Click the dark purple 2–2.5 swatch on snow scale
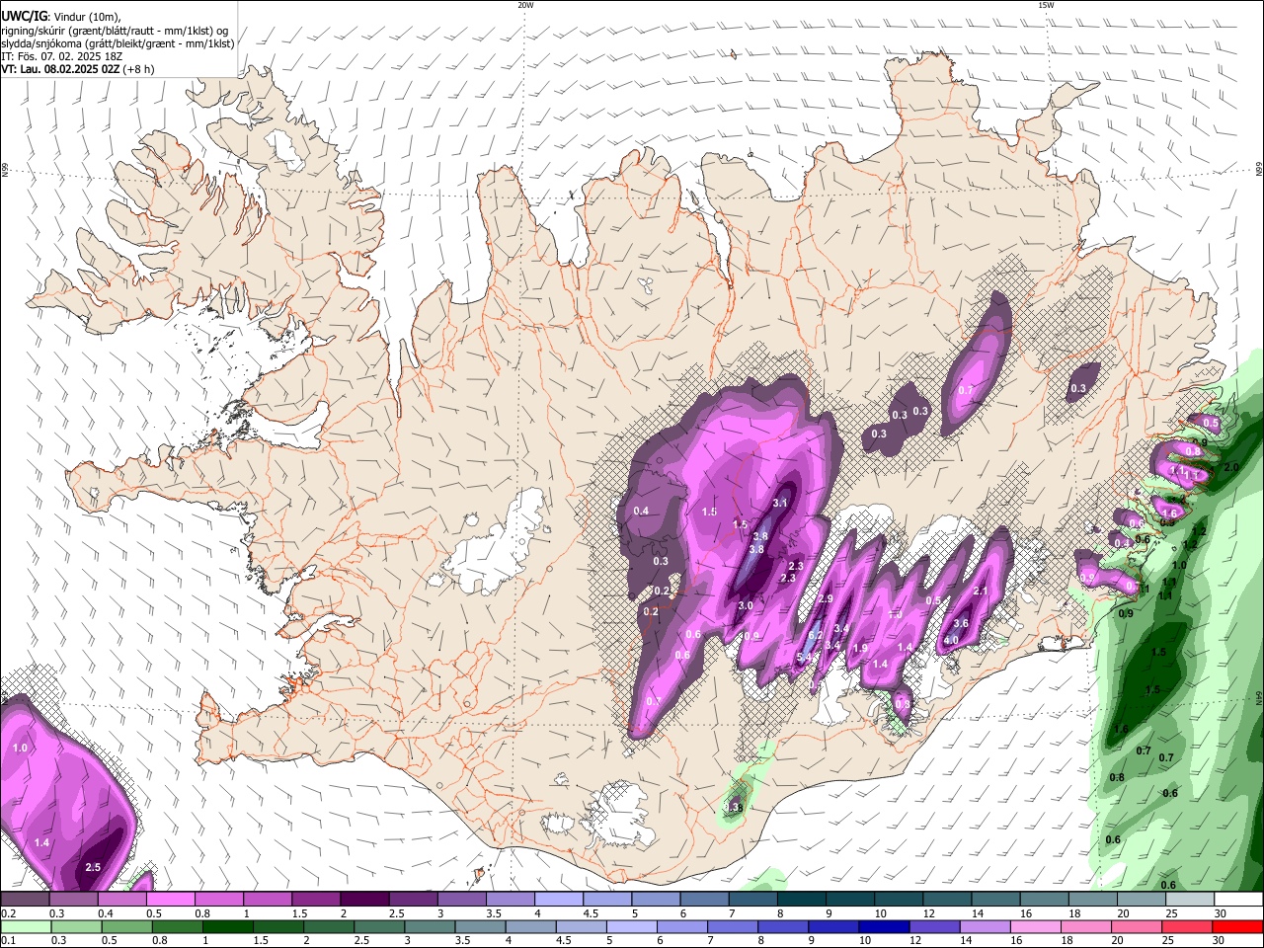Screen dimensions: 1264x948 364,899
